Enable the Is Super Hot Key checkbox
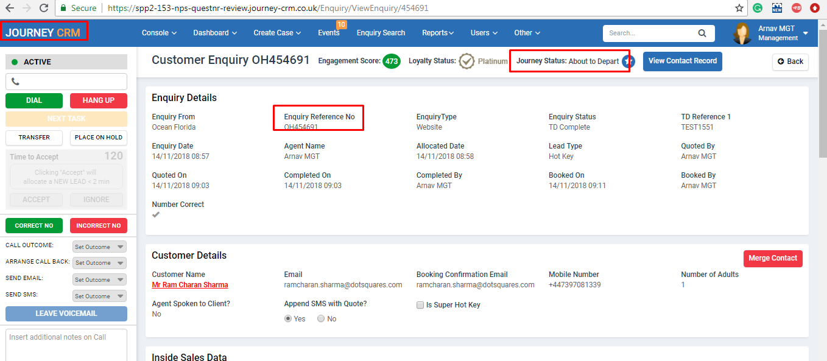 pyautogui.click(x=420, y=305)
